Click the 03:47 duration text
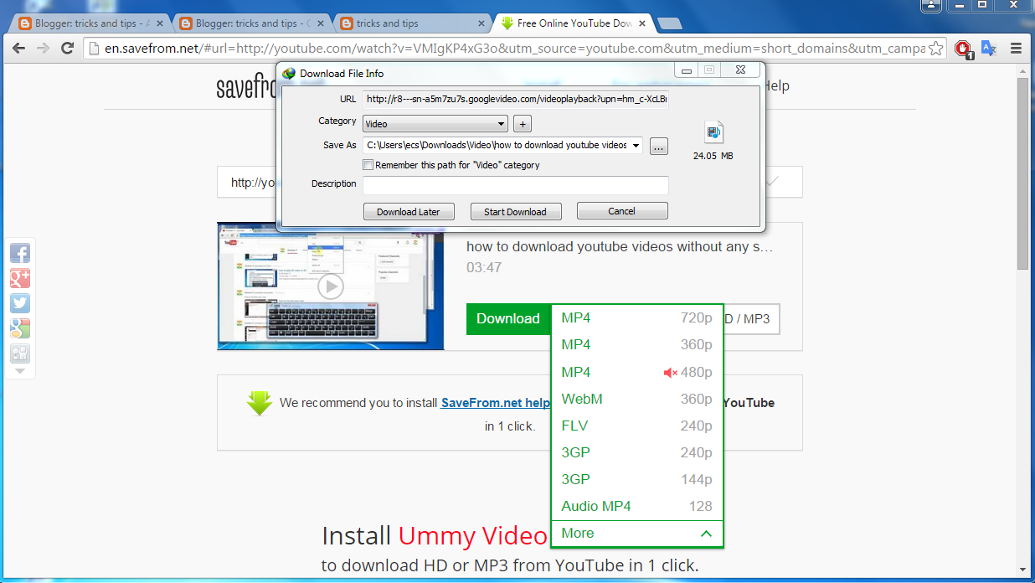1035x583 pixels. click(x=484, y=268)
